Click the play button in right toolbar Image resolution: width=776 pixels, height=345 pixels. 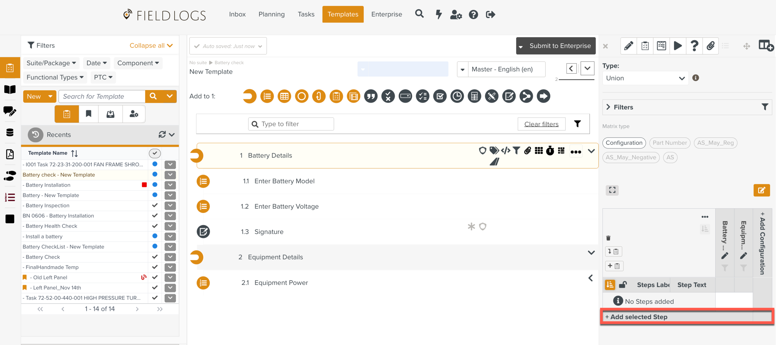coord(678,46)
